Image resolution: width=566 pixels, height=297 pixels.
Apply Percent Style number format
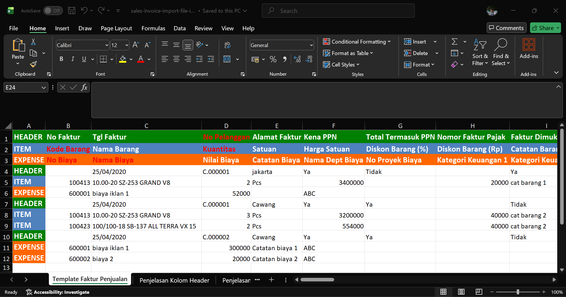coord(273,59)
